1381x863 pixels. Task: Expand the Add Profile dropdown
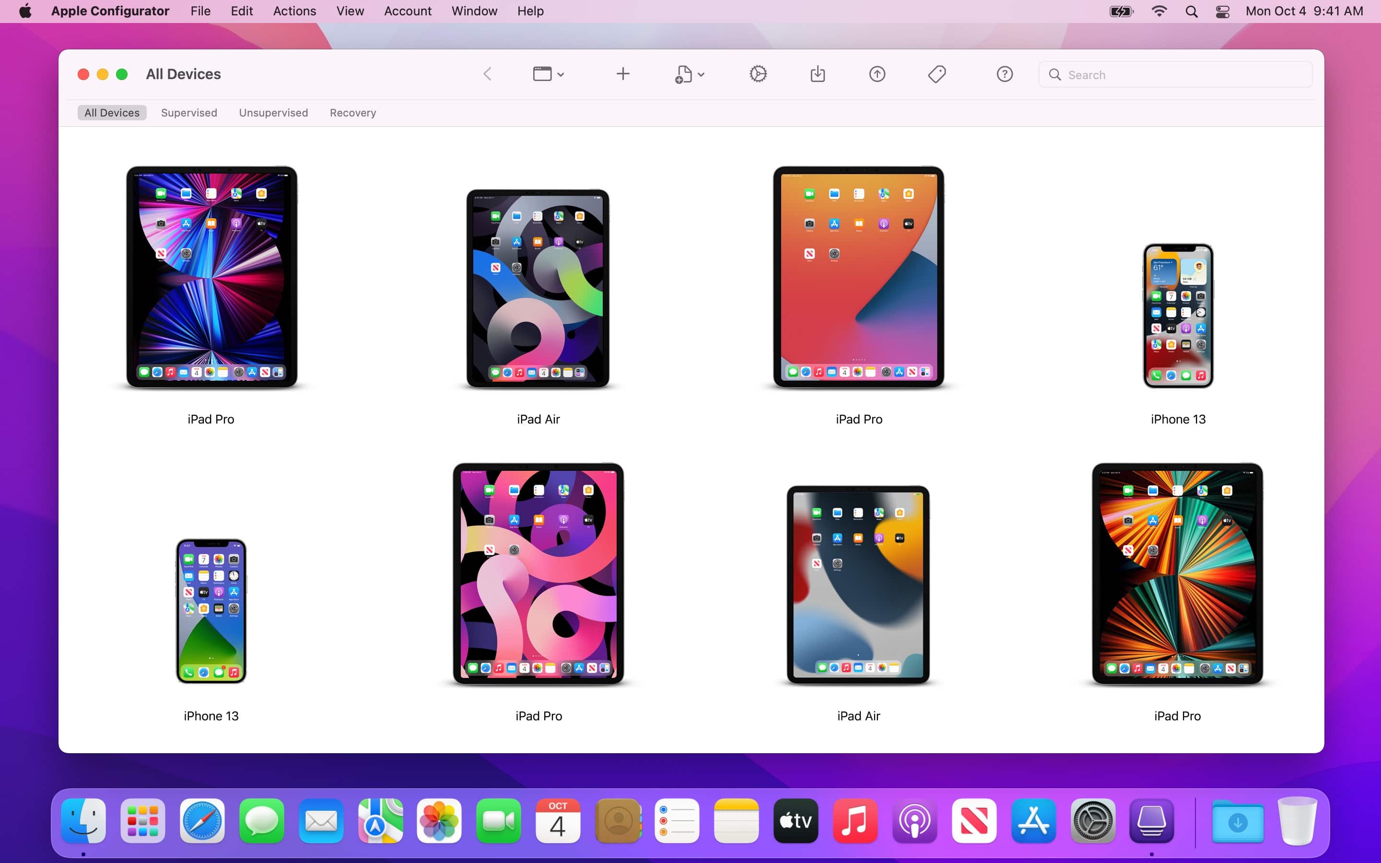click(x=688, y=74)
